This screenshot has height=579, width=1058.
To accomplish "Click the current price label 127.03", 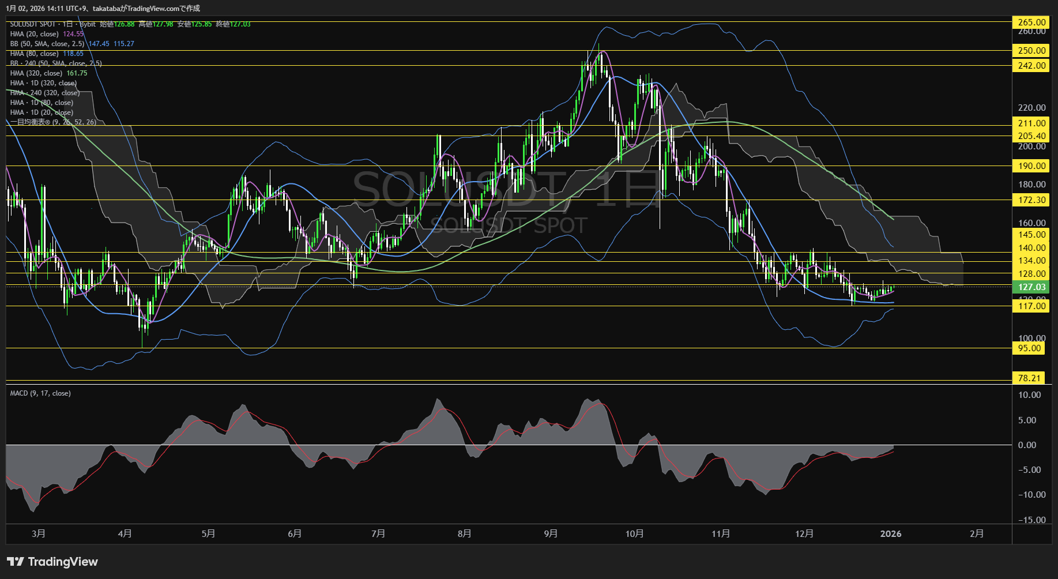I will [x=1031, y=287].
